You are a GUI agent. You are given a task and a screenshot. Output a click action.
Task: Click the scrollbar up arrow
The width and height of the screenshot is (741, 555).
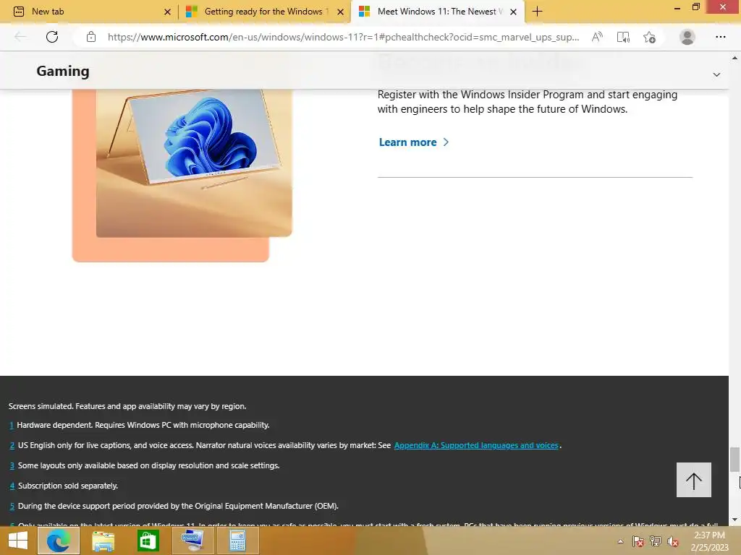click(734, 58)
